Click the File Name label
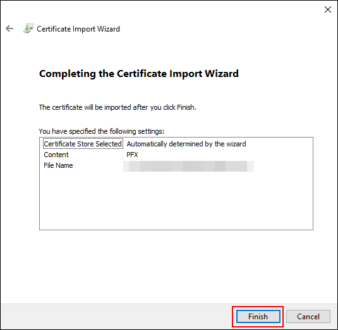The height and width of the screenshot is (330, 338). pyautogui.click(x=58, y=165)
